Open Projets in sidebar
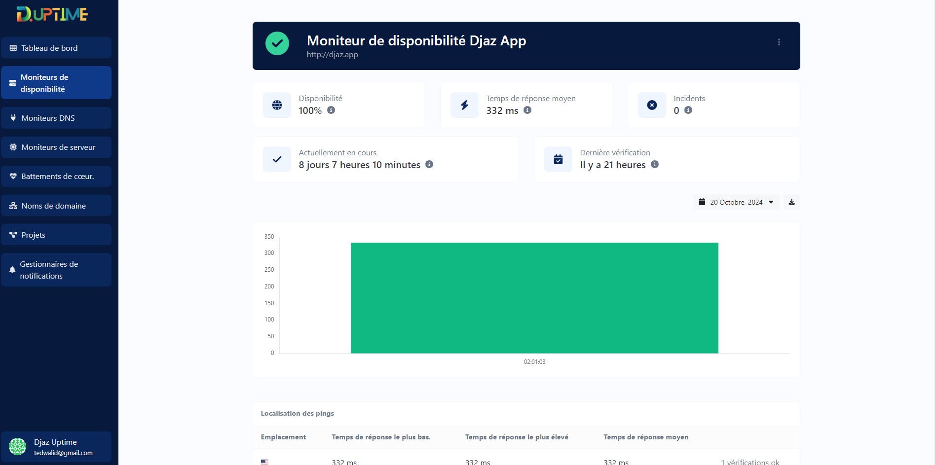Image resolution: width=935 pixels, height=465 pixels. click(x=56, y=235)
